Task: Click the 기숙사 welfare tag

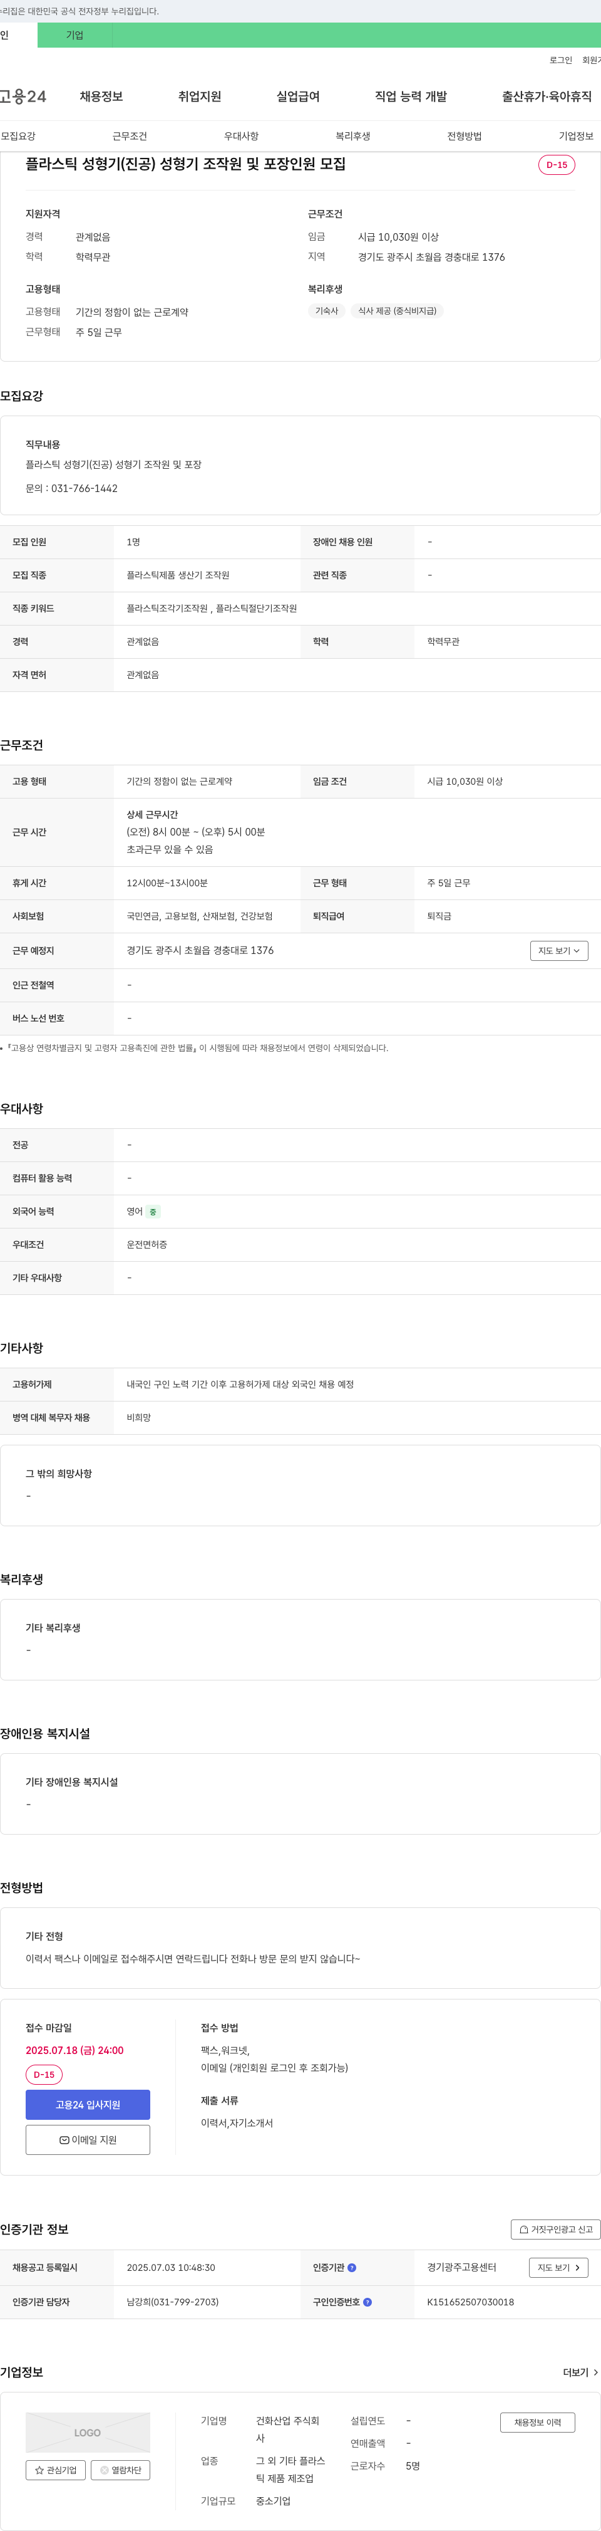Action: (326, 312)
